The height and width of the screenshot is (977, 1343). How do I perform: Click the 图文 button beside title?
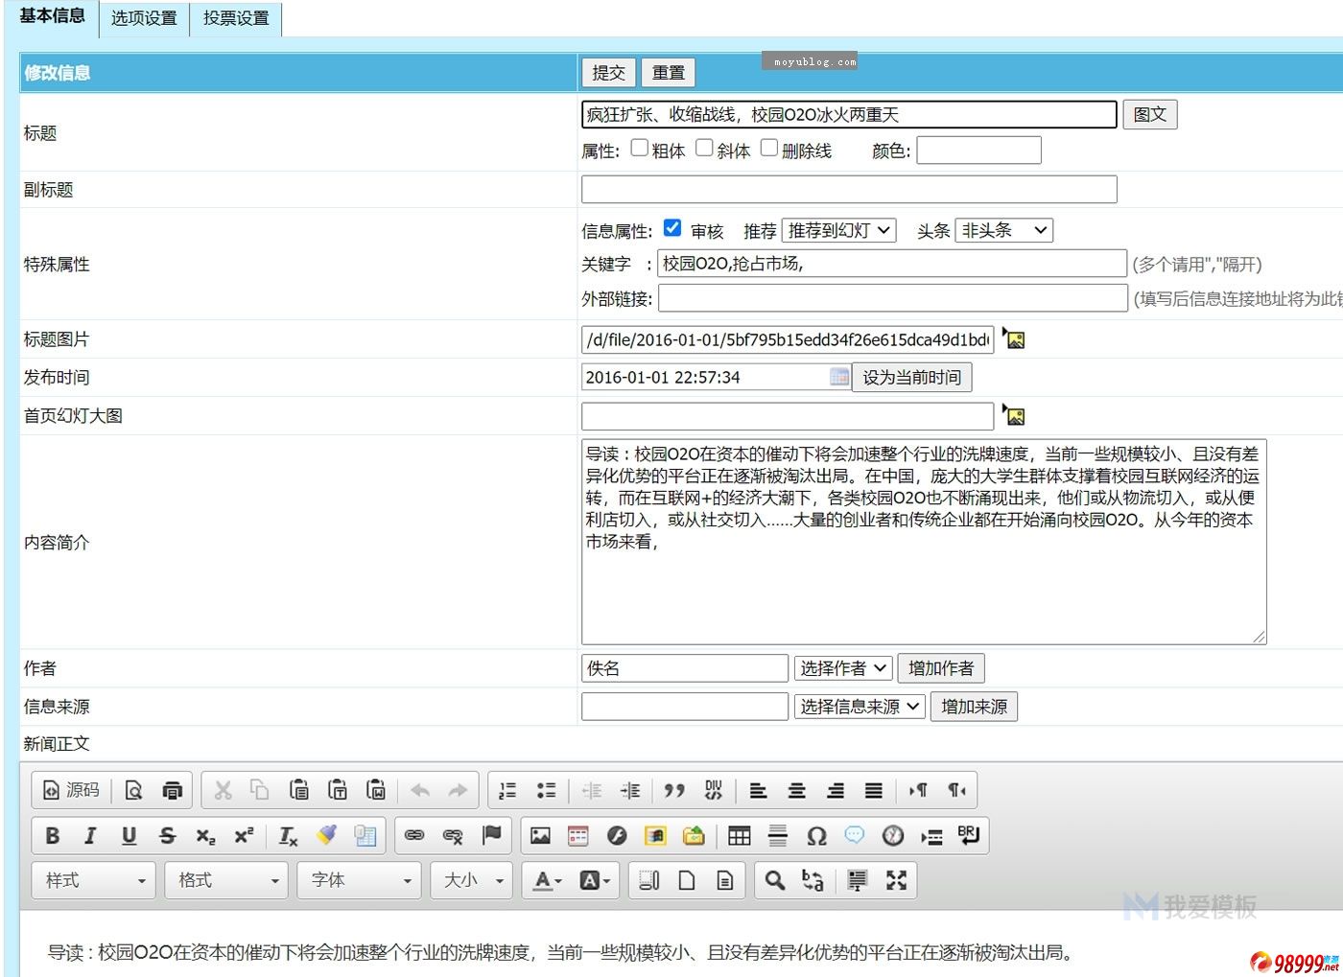pos(1150,114)
